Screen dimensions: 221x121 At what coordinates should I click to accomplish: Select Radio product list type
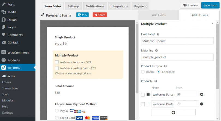coord(143,72)
